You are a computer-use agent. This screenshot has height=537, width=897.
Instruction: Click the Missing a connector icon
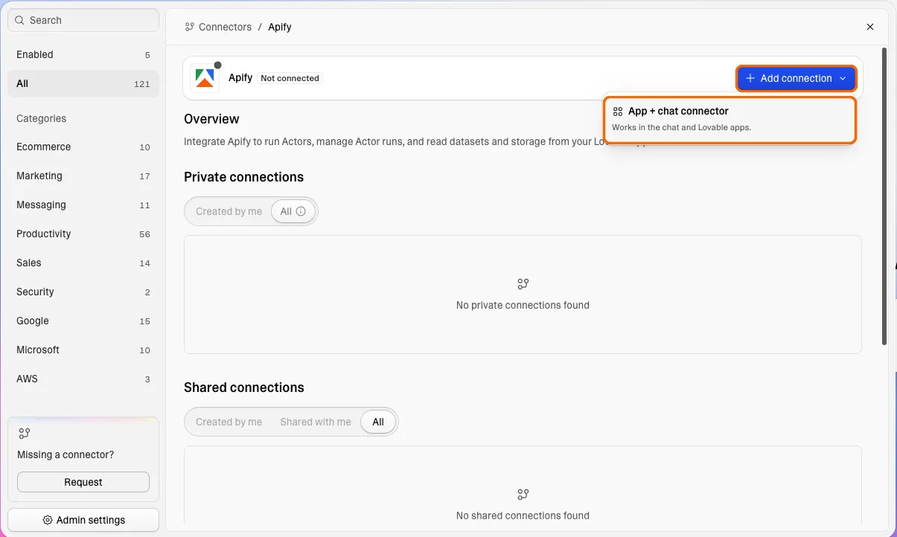pyautogui.click(x=25, y=433)
